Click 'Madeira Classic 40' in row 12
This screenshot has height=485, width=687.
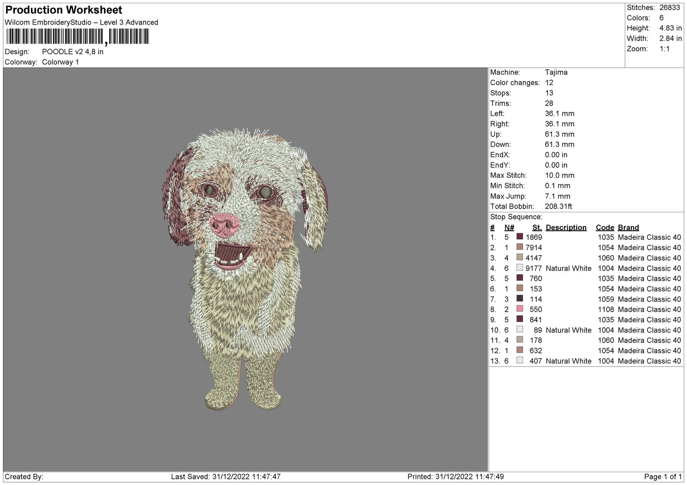649,351
